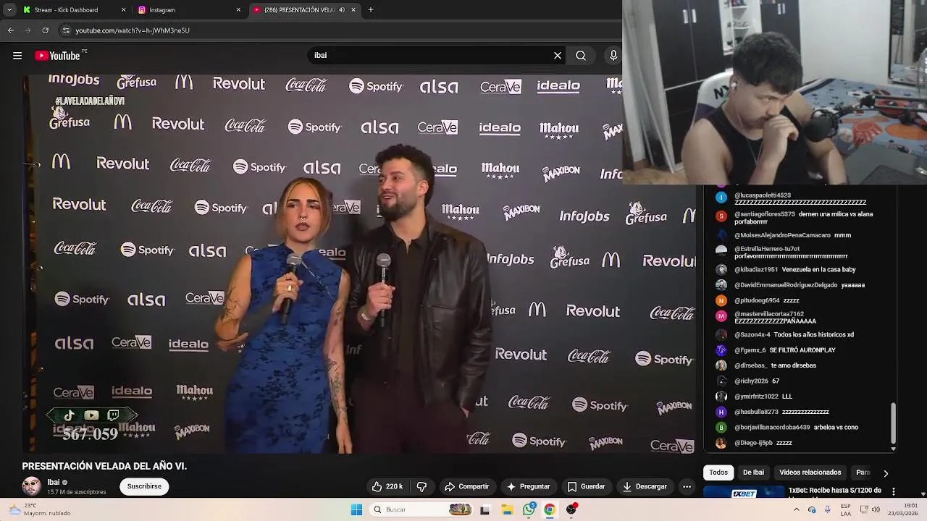Save video with Guardar button
Image resolution: width=927 pixels, height=521 pixels.
pos(585,486)
